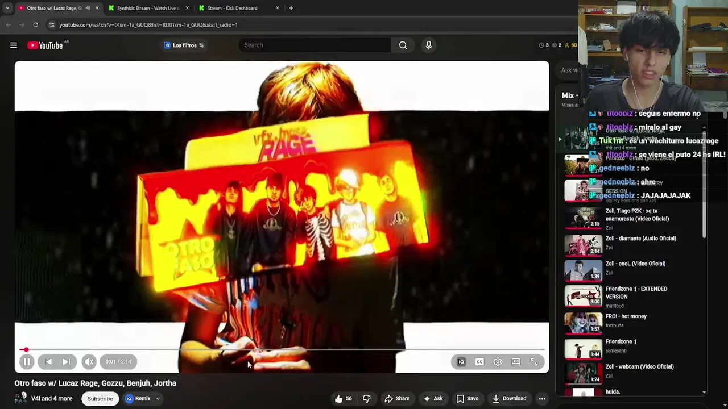
Task: Download the video with the Download button
Action: pyautogui.click(x=509, y=399)
